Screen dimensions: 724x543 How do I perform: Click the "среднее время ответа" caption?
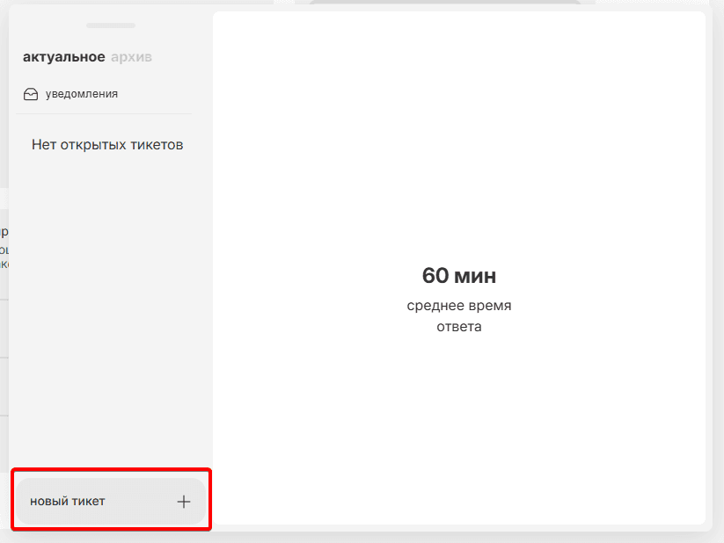coord(458,316)
